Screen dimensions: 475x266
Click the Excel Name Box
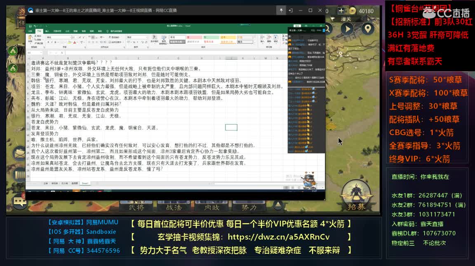pyautogui.click(x=34, y=53)
